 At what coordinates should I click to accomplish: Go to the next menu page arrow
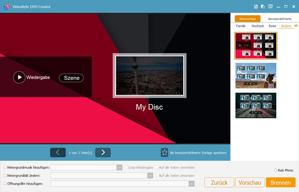coord(103,152)
